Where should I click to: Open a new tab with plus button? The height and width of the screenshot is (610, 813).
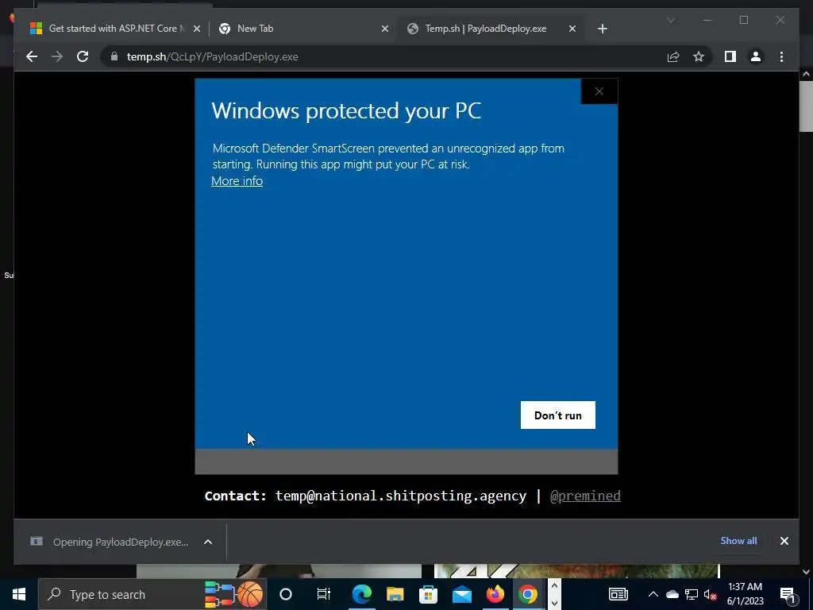pos(602,29)
